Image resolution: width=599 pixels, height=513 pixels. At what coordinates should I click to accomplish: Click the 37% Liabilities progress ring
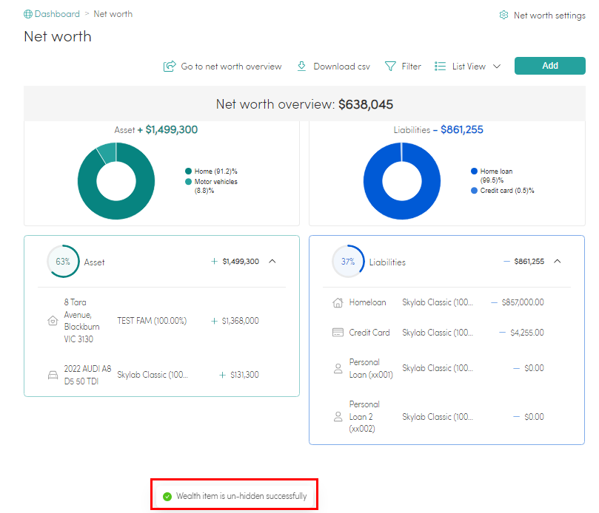click(x=348, y=261)
